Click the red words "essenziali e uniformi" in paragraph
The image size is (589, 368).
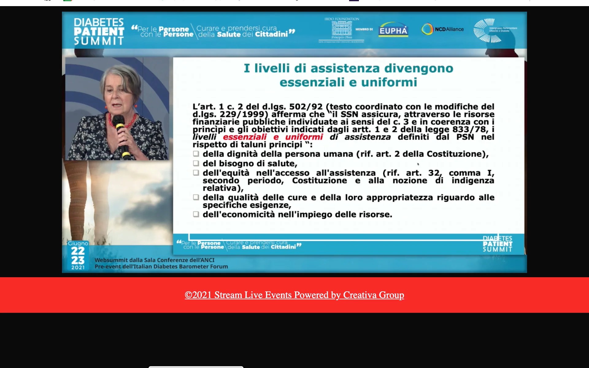pos(273,137)
